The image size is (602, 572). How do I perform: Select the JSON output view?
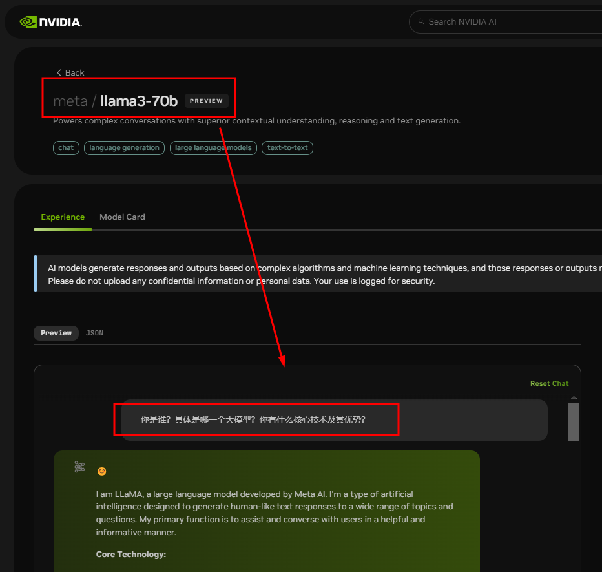[x=94, y=333]
